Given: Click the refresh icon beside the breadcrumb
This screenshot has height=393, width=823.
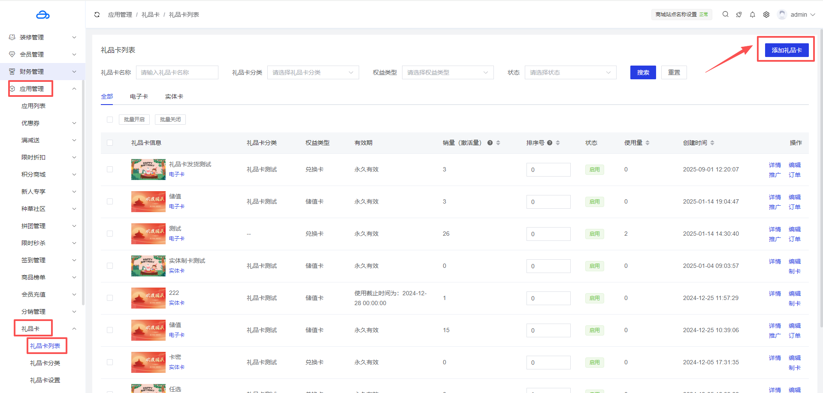Looking at the screenshot, I should pos(97,15).
